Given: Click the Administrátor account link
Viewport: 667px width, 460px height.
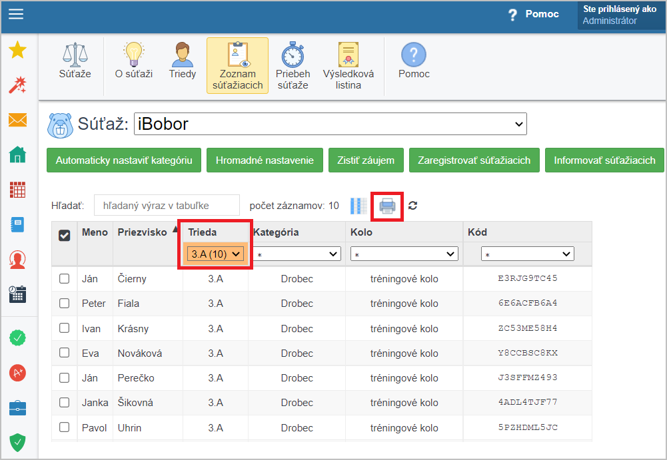Looking at the screenshot, I should 610,21.
